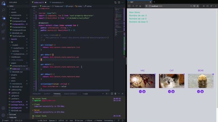The image size is (218, 122).
Task: Open Card.vue in the explorer
Action: [x=16, y=18]
